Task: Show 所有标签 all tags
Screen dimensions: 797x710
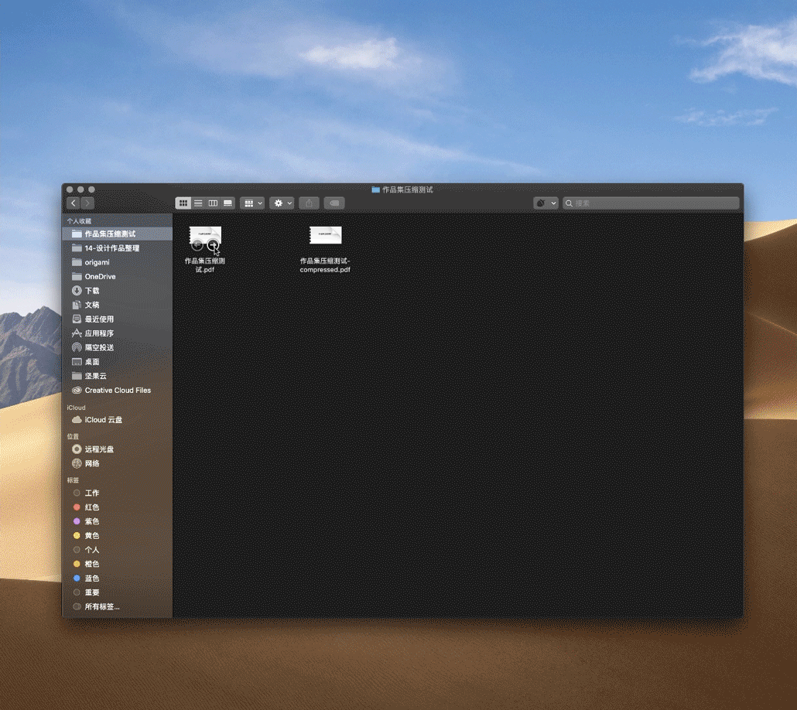Action: click(118, 607)
